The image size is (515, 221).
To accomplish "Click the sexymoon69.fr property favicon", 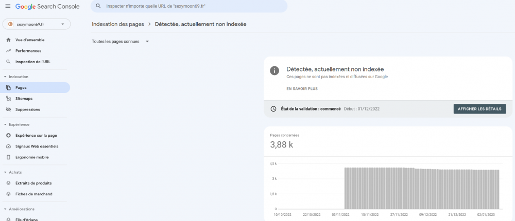I will point(10,24).
